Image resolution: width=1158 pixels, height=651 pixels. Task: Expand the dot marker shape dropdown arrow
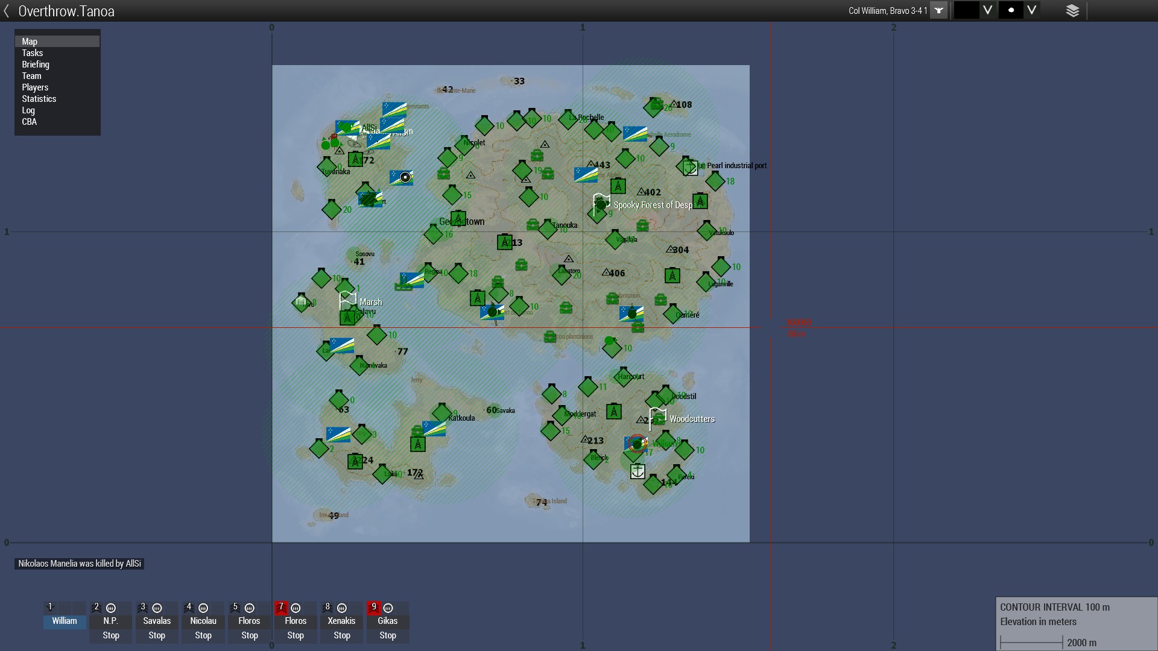point(1032,10)
